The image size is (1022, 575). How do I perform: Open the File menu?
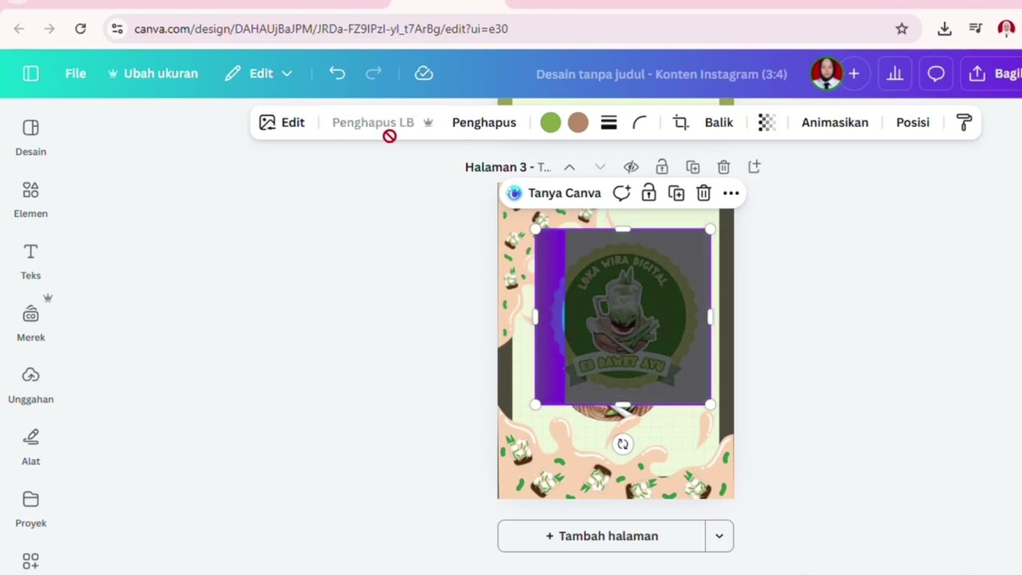pyautogui.click(x=75, y=73)
